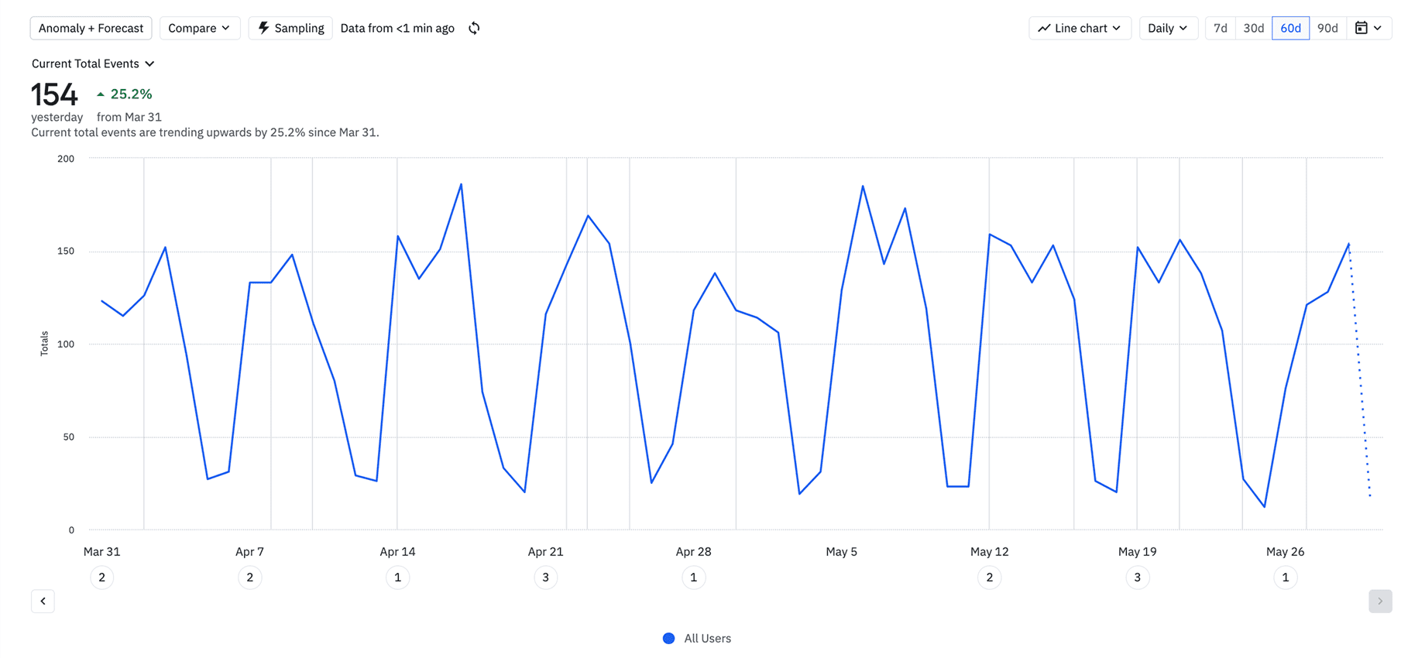
Task: Open annotation badge under Apr 14
Action: click(x=397, y=577)
